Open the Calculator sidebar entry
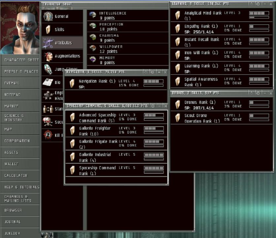 coord(20,176)
